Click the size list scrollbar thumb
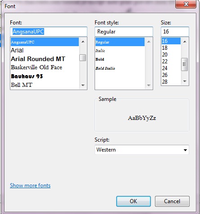The width and height of the screenshot is (200, 214). pyautogui.click(x=185, y=64)
